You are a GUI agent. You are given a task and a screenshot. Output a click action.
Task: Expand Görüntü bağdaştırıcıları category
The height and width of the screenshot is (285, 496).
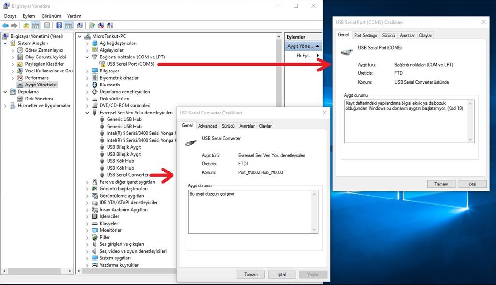click(x=87, y=189)
